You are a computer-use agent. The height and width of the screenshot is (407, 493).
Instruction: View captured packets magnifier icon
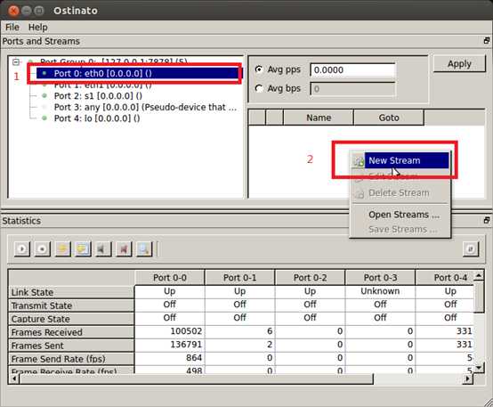coord(144,249)
